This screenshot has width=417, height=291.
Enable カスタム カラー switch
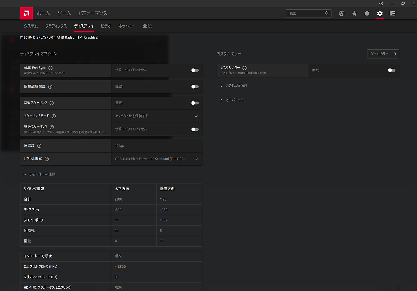392,70
